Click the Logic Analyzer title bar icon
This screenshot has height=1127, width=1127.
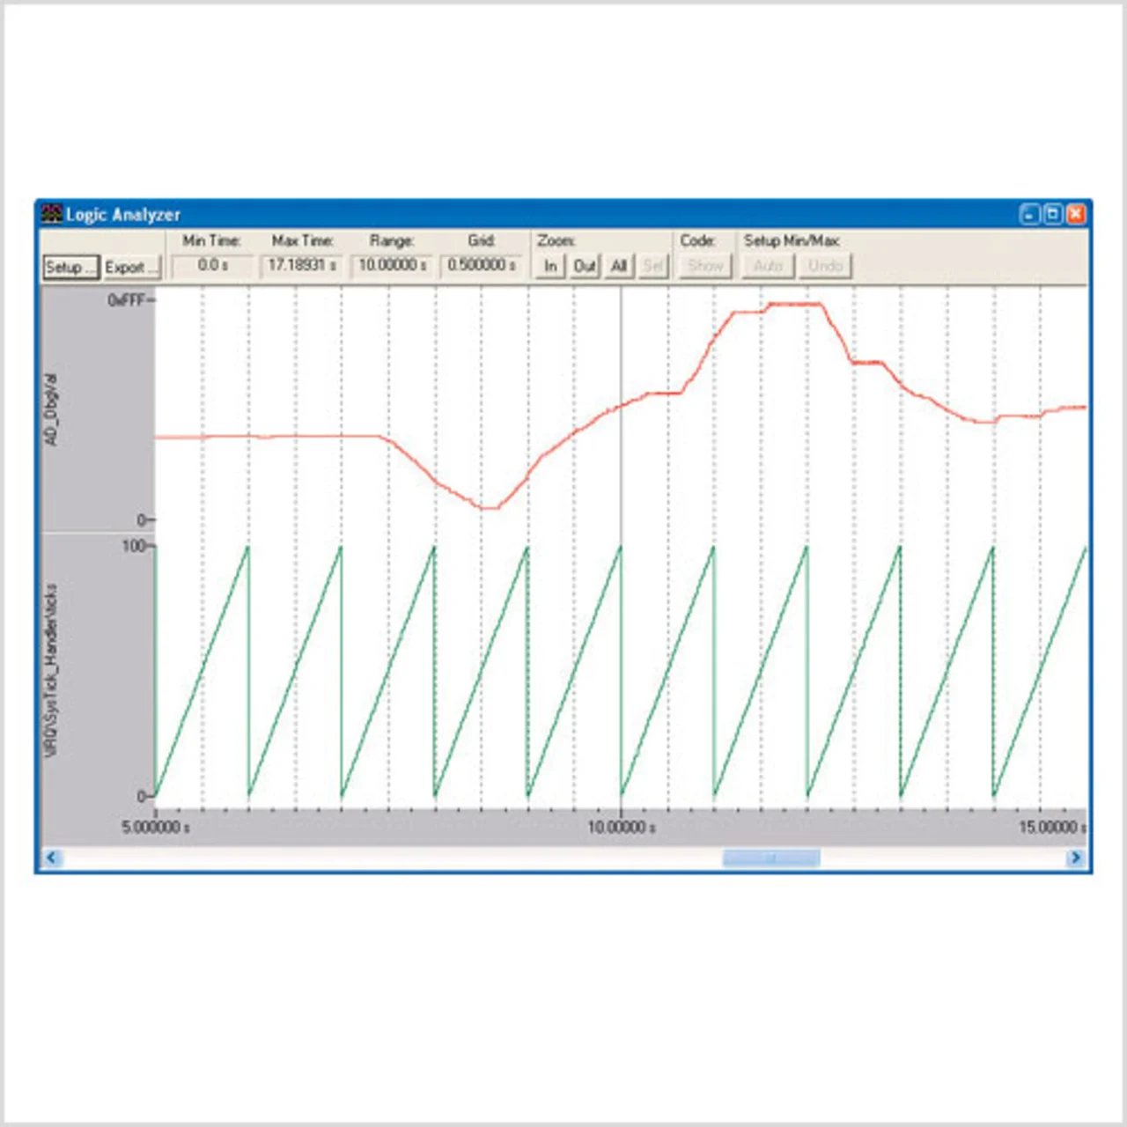point(52,214)
